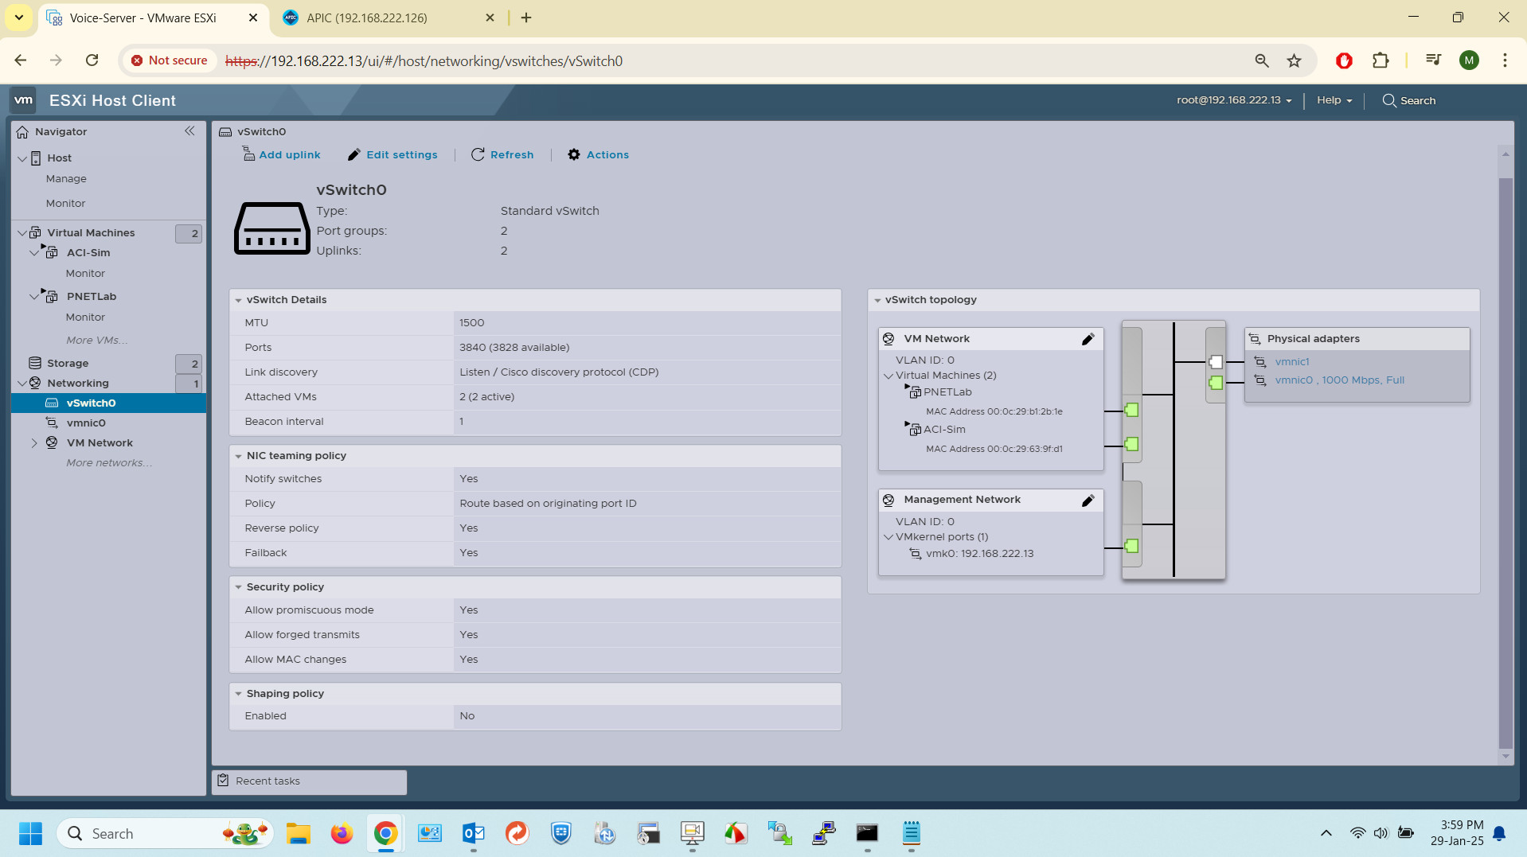Select vmnic0 in navigator
The height and width of the screenshot is (857, 1527).
point(86,423)
